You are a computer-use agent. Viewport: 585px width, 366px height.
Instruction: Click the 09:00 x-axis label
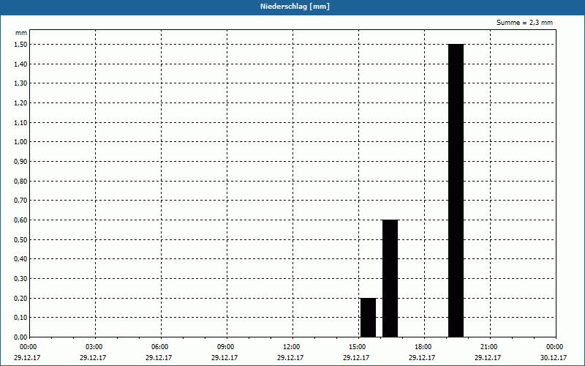pyautogui.click(x=225, y=347)
